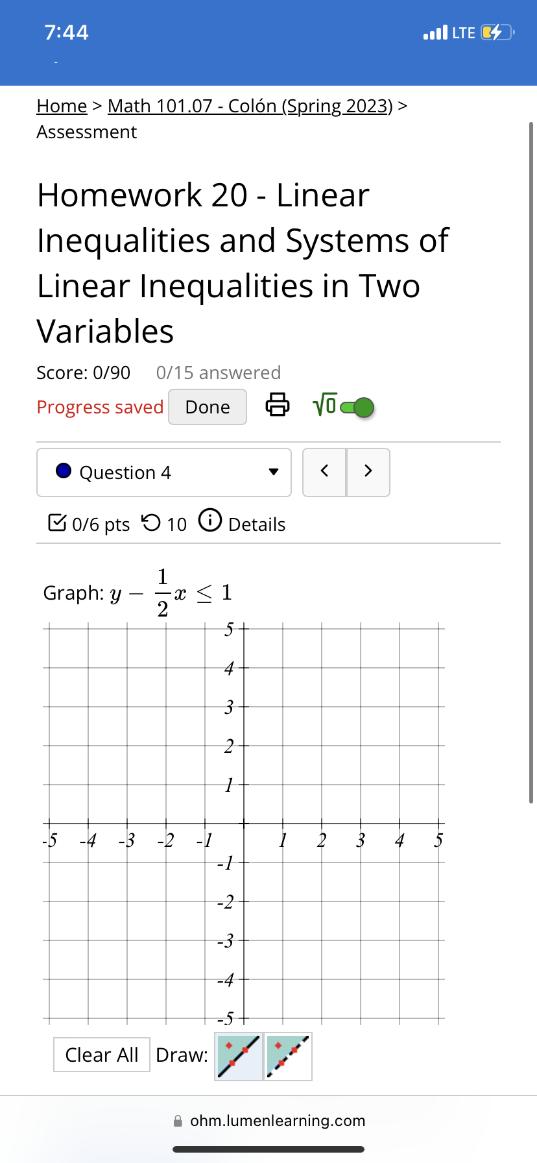
Task: Click the Question 4 dropdown arrow
Action: pyautogui.click(x=274, y=472)
